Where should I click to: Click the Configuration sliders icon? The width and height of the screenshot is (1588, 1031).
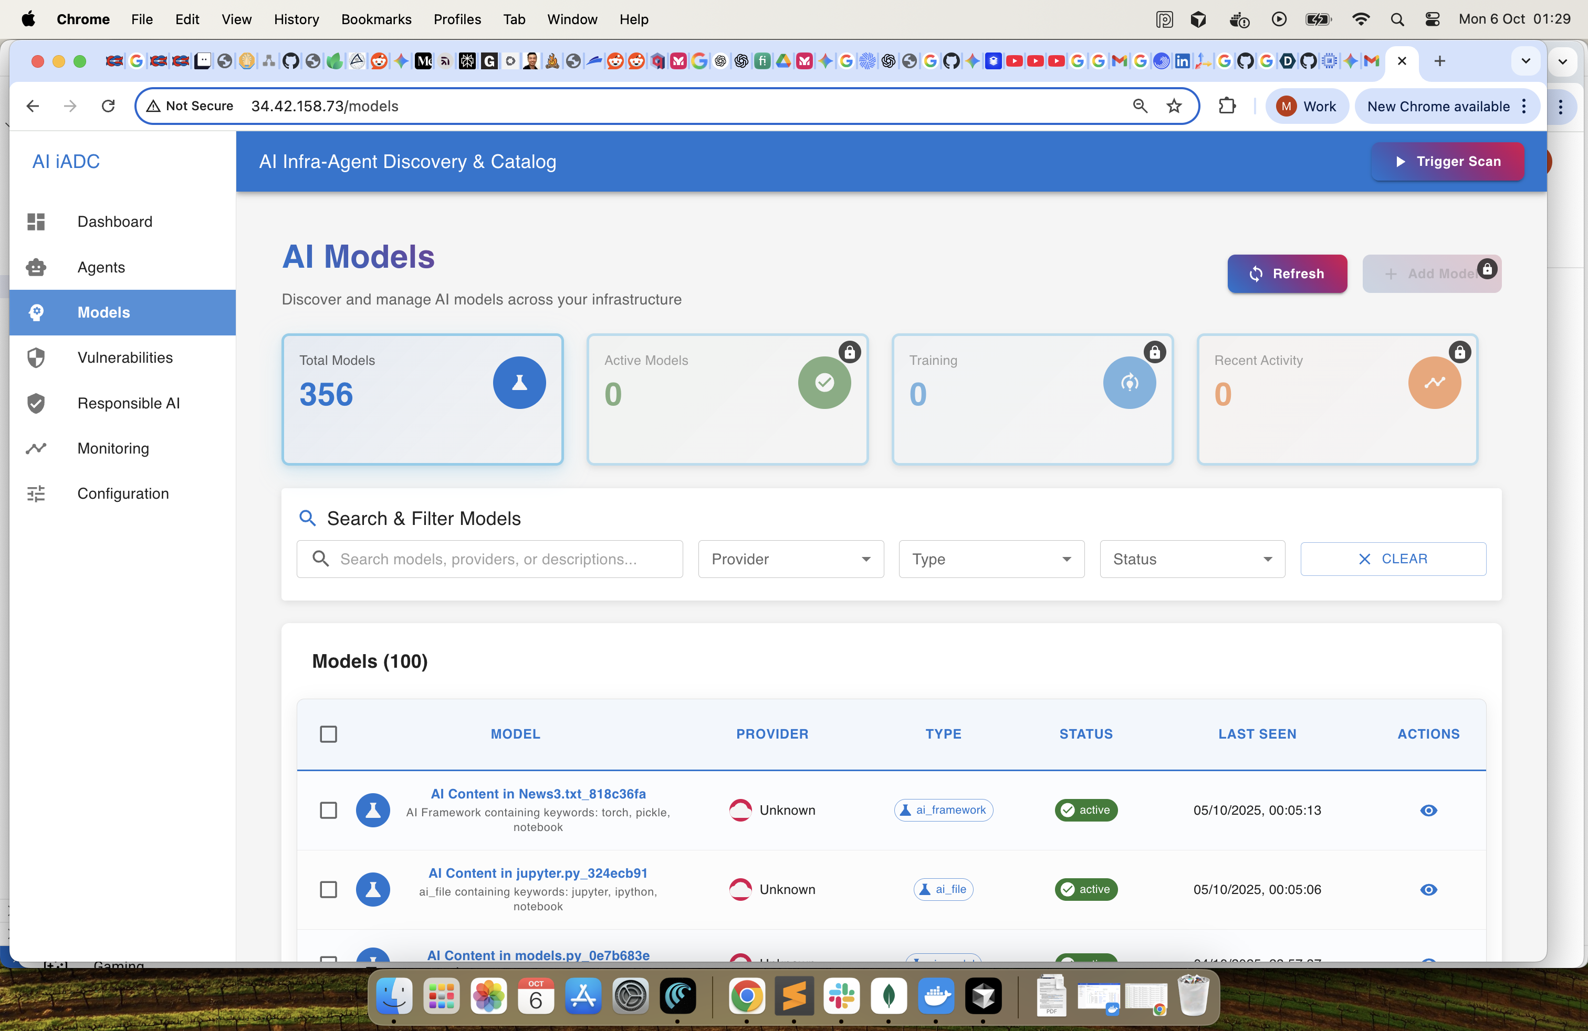pyautogui.click(x=36, y=494)
